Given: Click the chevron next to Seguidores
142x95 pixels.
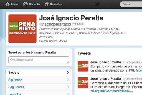Looking at the screenshot, I should (x=68, y=87).
